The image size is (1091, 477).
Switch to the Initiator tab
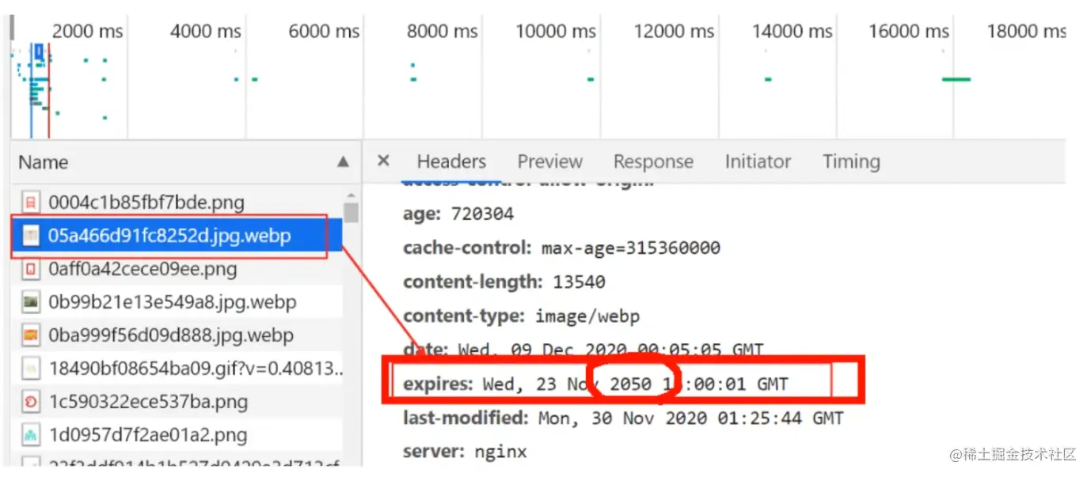point(758,161)
